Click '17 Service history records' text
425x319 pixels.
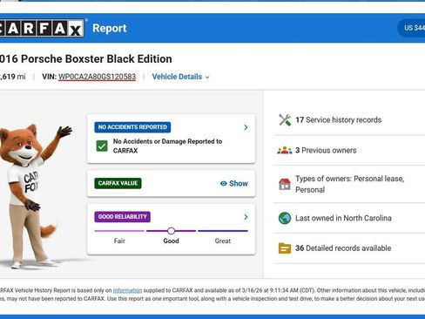338,120
